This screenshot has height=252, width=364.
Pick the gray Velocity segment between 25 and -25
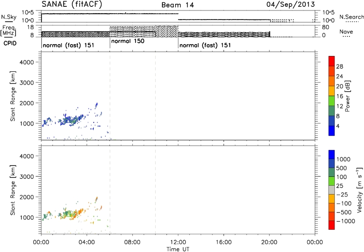click(332, 190)
